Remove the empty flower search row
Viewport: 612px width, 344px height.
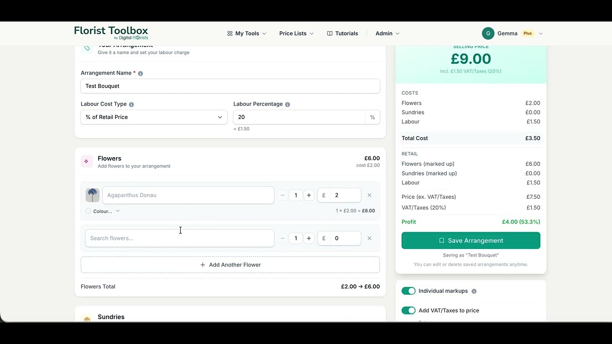pos(369,238)
